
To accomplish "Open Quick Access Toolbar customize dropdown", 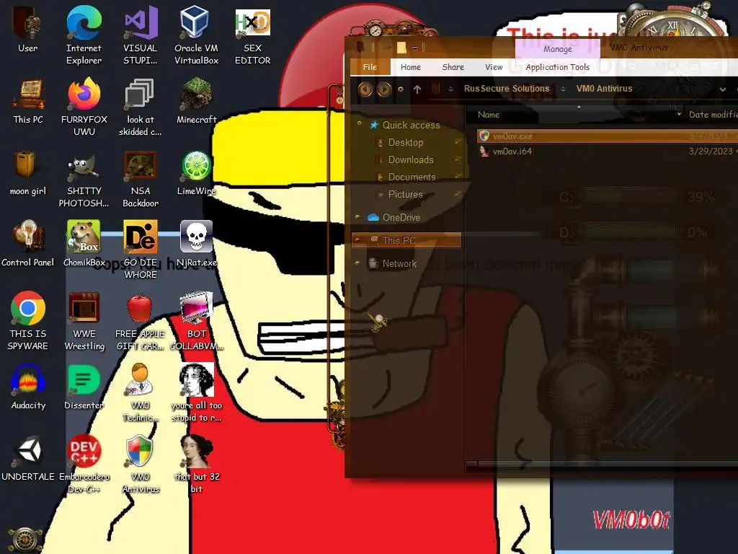I will click(414, 48).
